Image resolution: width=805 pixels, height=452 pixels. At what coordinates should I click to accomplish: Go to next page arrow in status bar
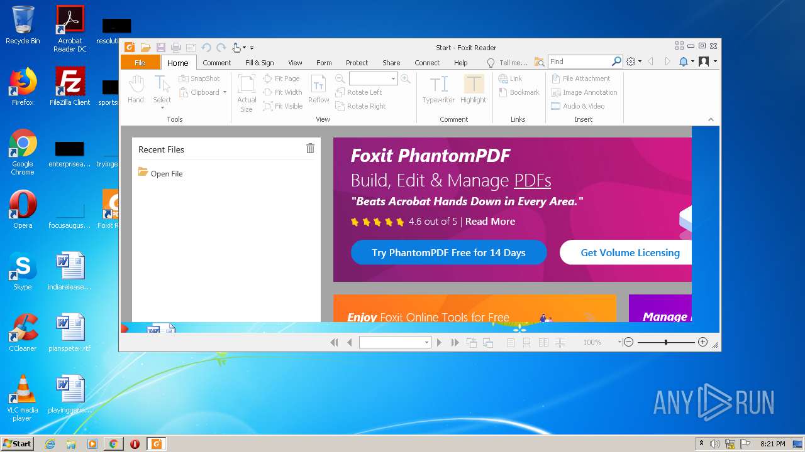tap(439, 342)
